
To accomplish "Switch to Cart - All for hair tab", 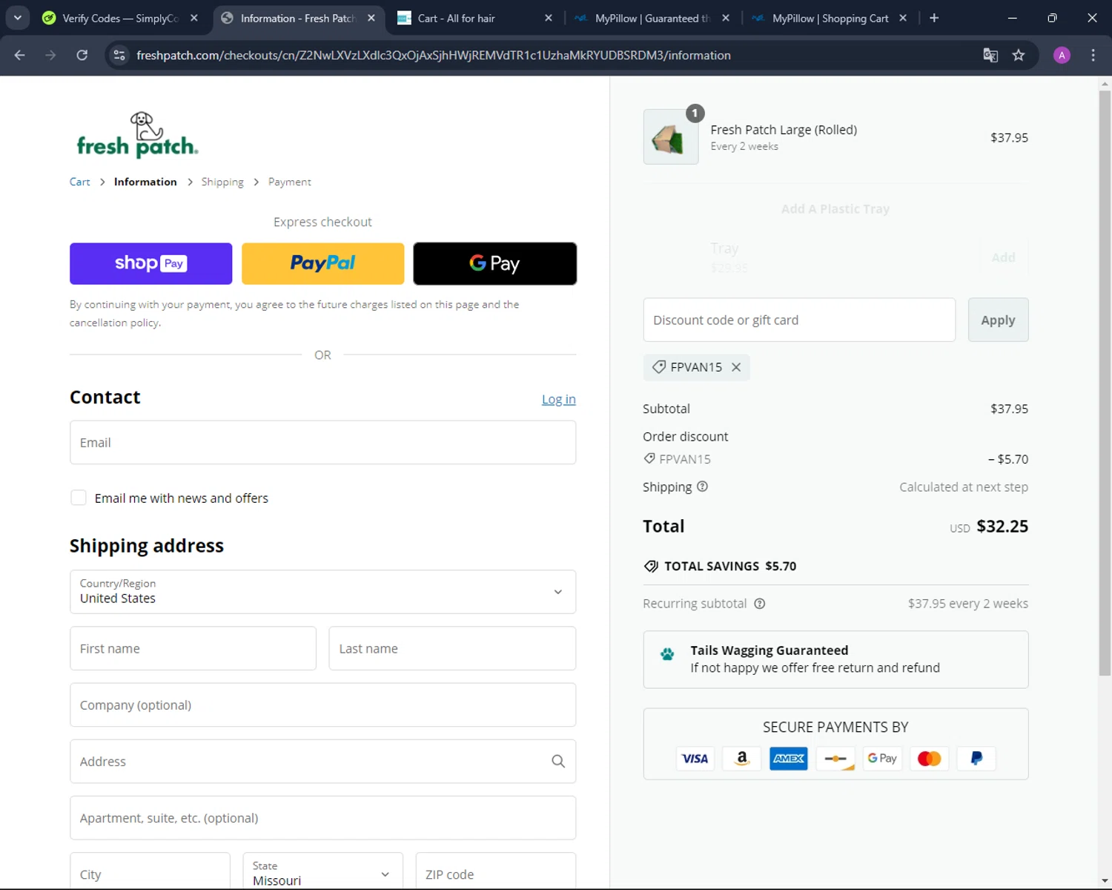I will [474, 18].
